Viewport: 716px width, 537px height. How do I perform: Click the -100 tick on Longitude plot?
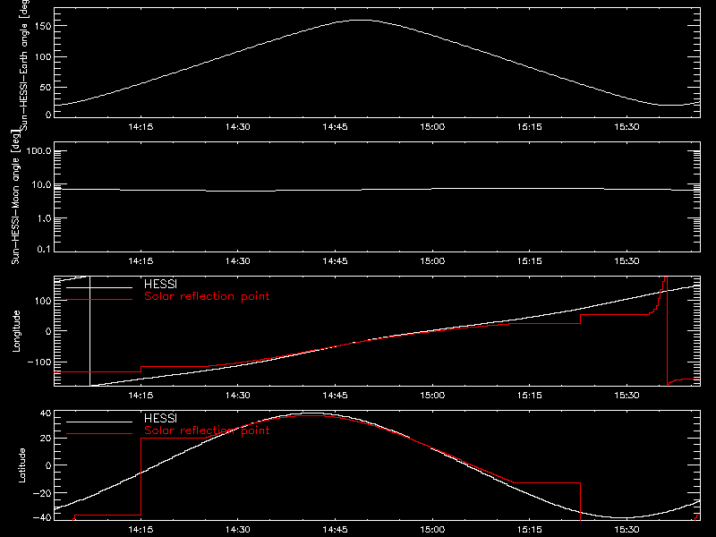[x=39, y=362]
